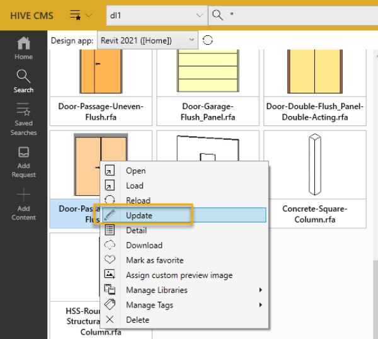378x339 pixels.
Task: Open the favorites list filter icon
Action: pos(81,14)
